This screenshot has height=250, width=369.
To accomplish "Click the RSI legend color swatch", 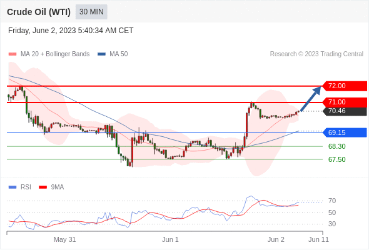I will (13, 187).
